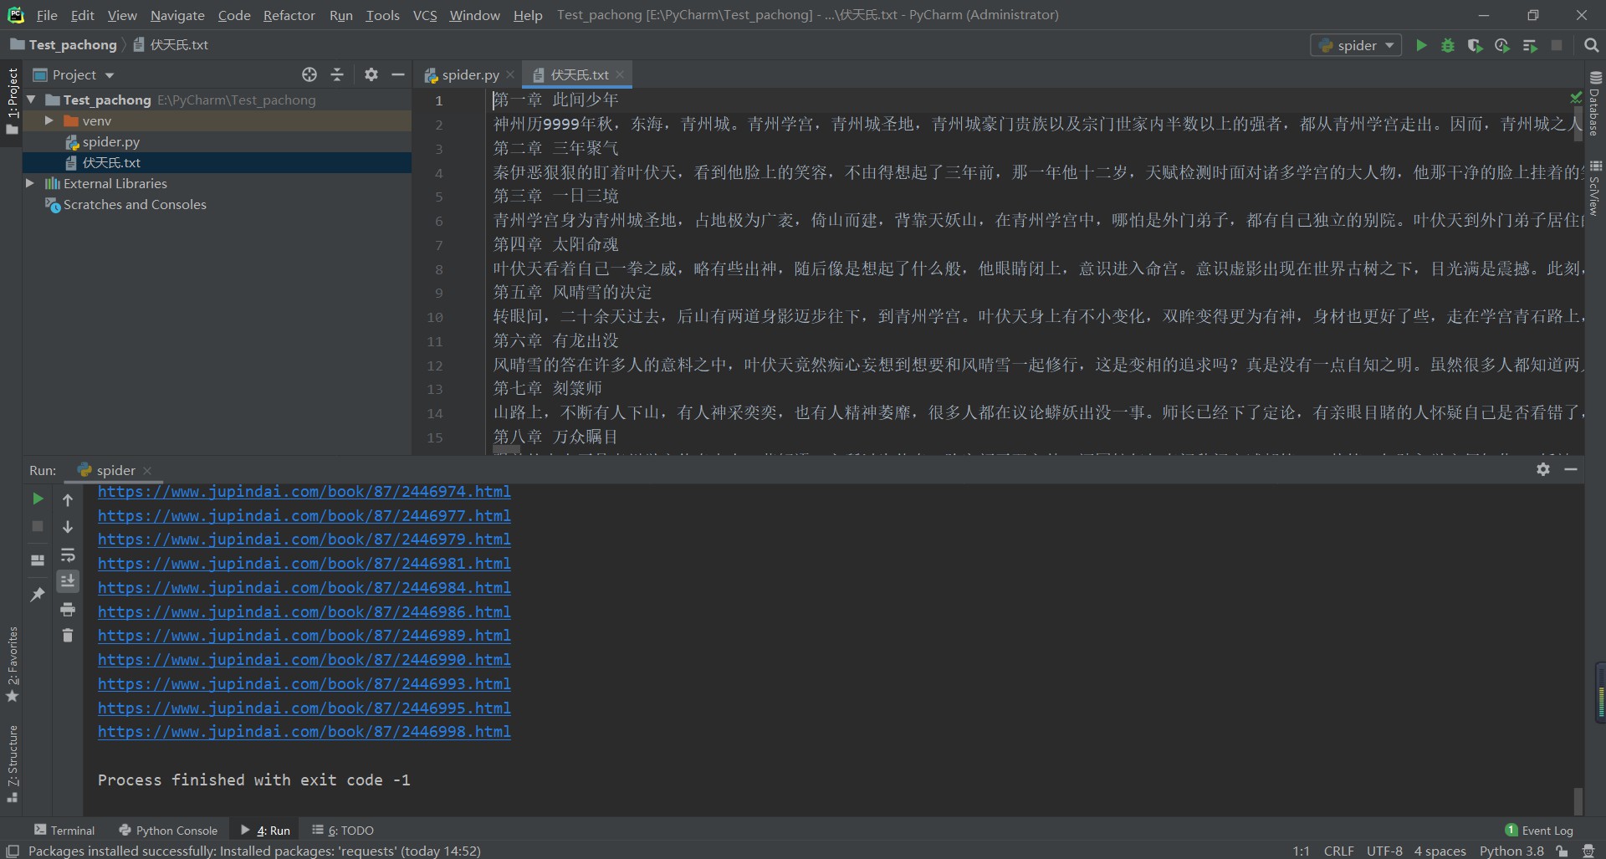1606x859 pixels.
Task: Open the spider run configuration dropdown
Action: (x=1357, y=45)
